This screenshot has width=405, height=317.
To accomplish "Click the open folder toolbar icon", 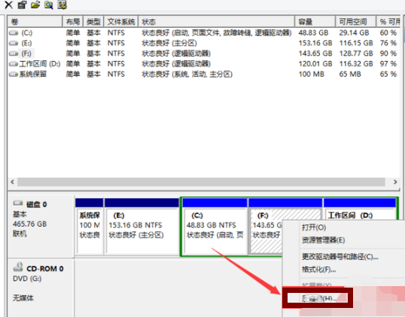I will 35,5.
